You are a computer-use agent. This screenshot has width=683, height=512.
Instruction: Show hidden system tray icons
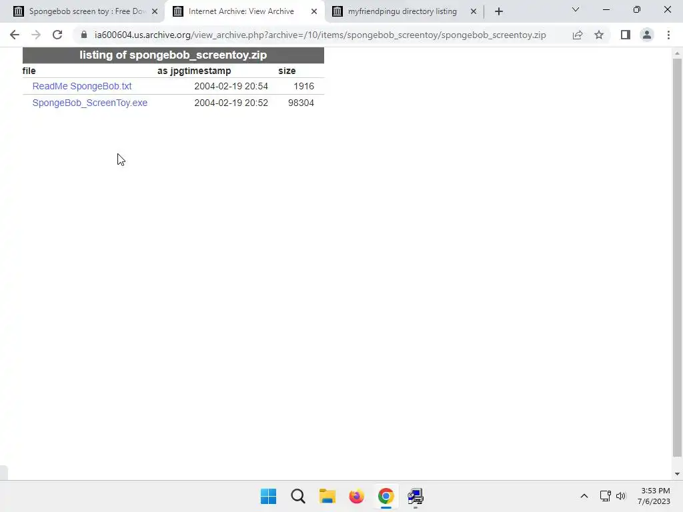584,496
